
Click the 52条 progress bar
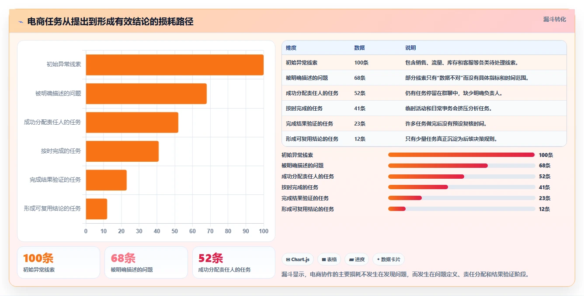click(462, 177)
